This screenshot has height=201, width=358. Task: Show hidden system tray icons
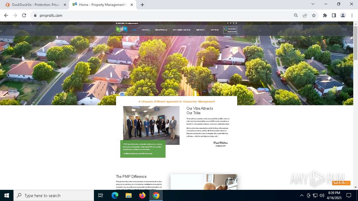click(x=302, y=195)
